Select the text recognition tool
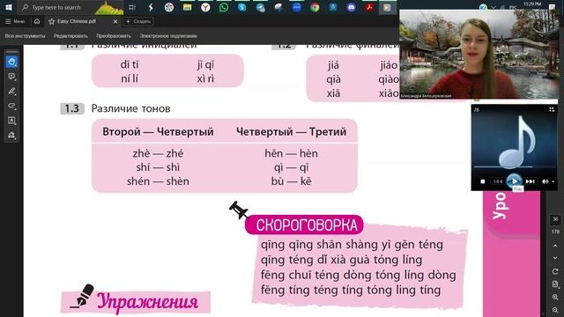 click(11, 121)
